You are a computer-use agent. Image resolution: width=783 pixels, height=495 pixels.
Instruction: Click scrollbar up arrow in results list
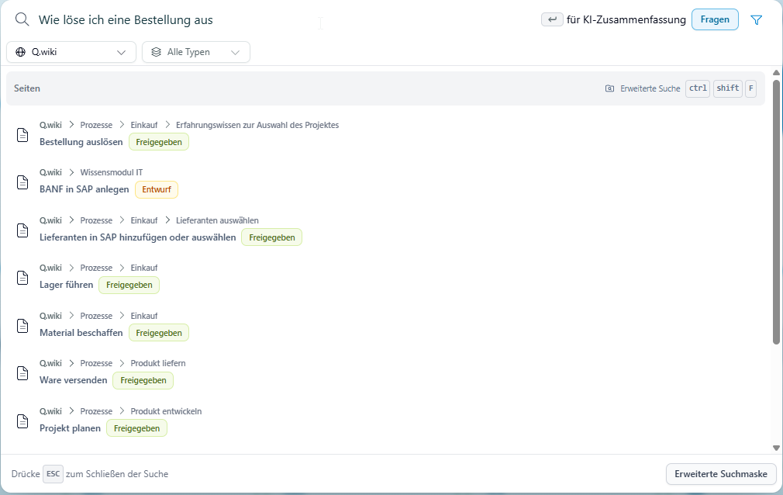[x=776, y=73]
